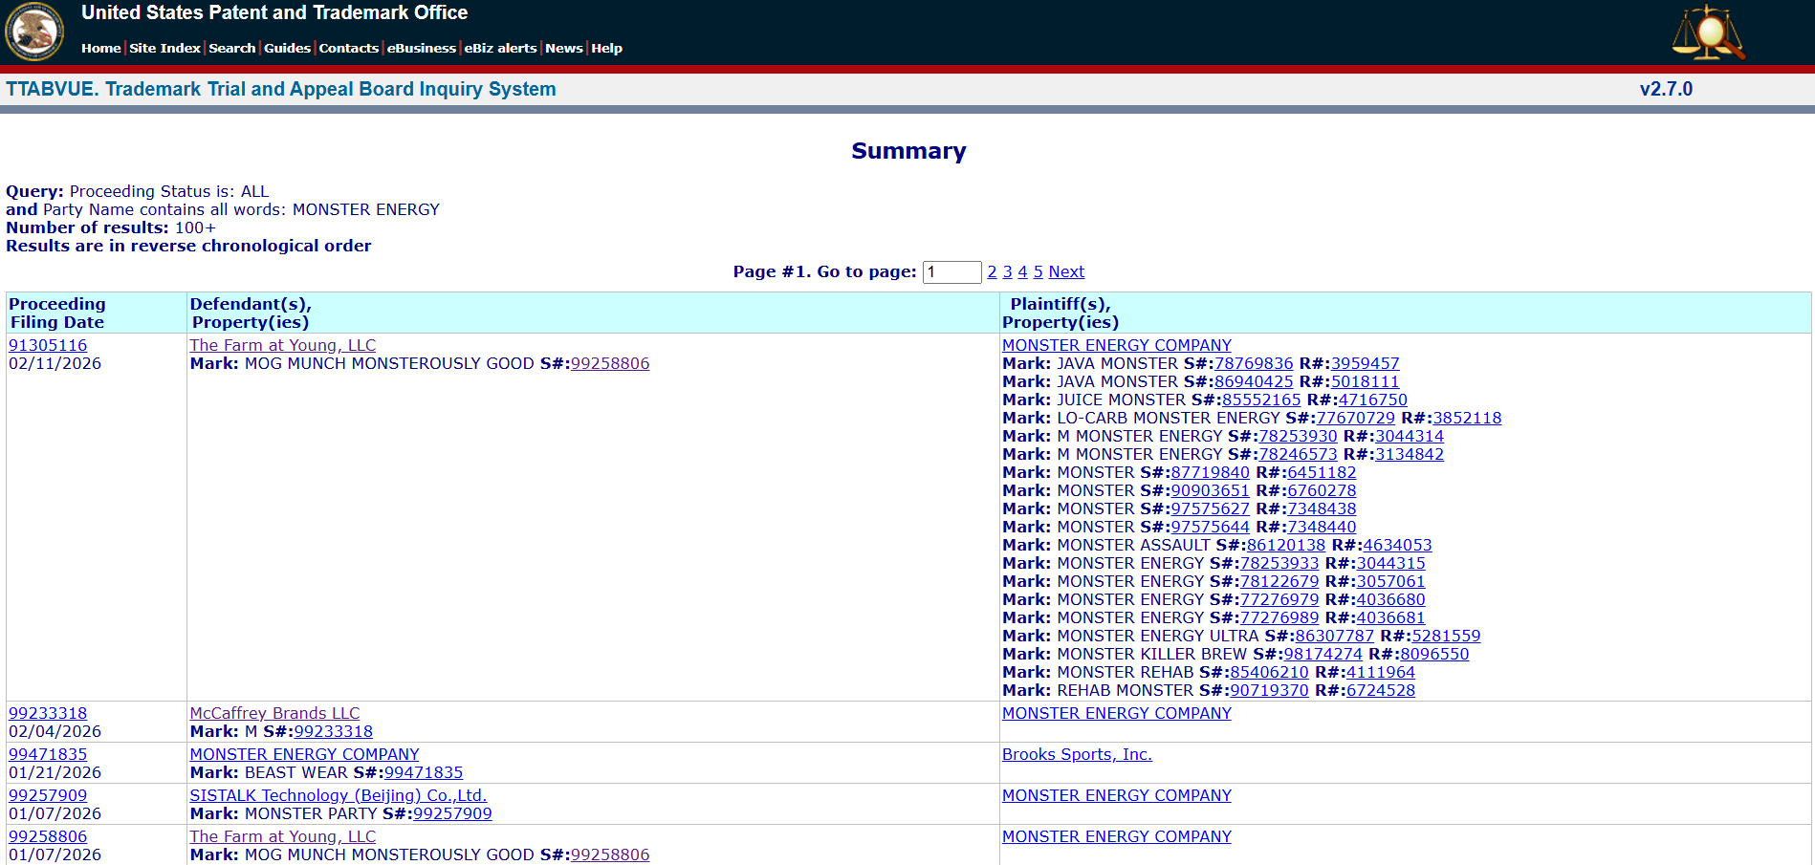Open proceeding 91305116
The height and width of the screenshot is (865, 1815).
[48, 345]
